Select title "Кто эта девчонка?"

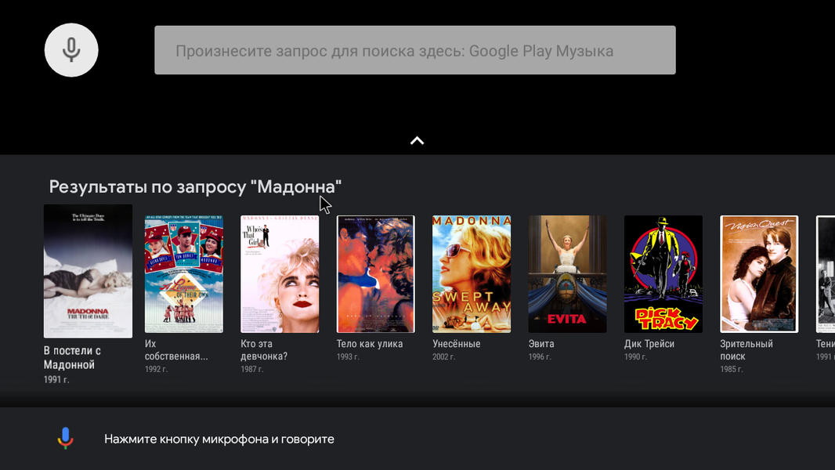tap(264, 349)
